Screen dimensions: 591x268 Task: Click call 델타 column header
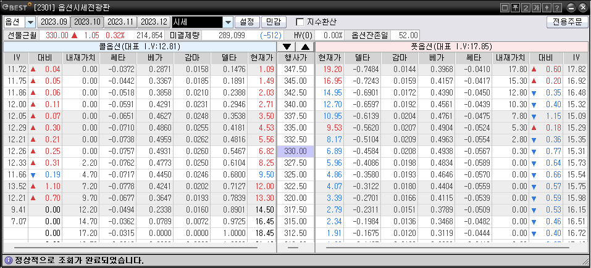(x=230, y=58)
